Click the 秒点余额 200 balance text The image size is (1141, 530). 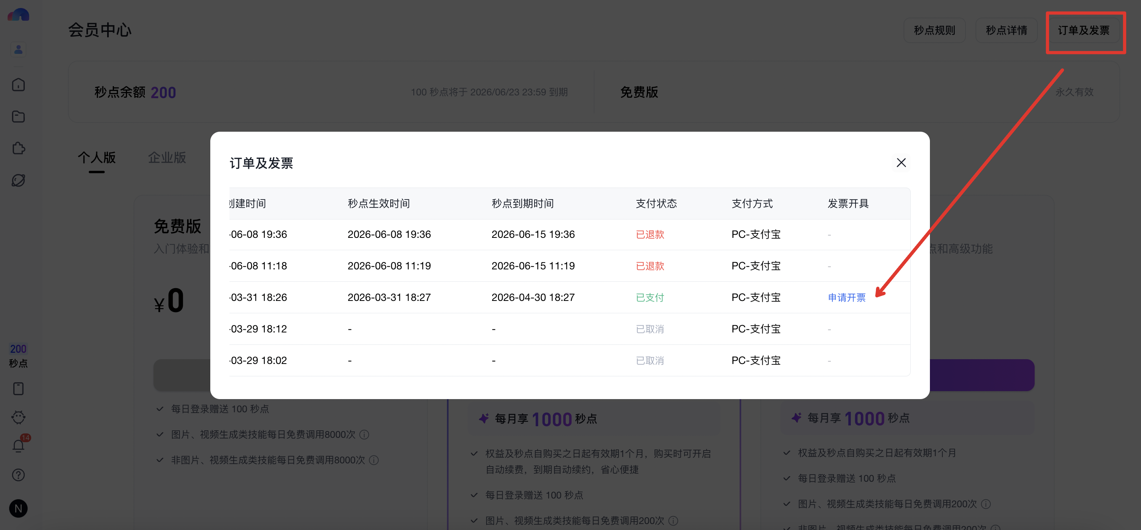pyautogui.click(x=135, y=92)
